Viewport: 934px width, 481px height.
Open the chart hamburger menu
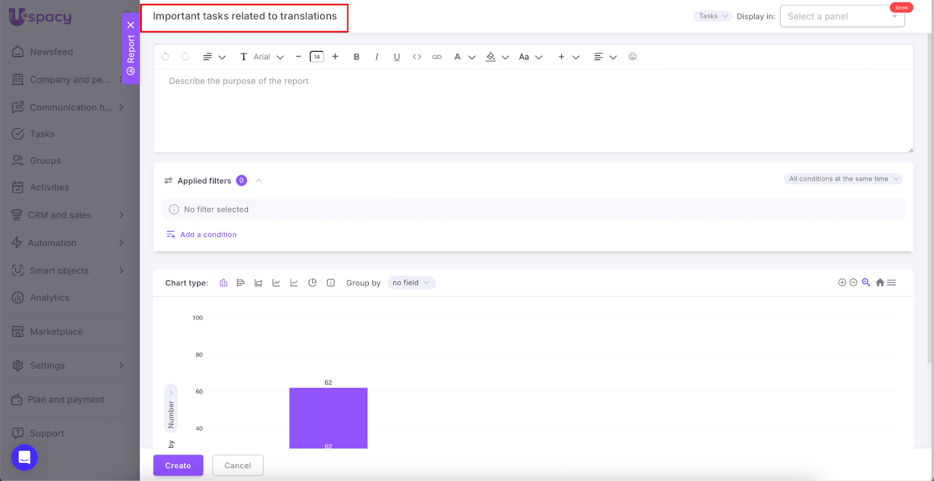click(x=891, y=283)
